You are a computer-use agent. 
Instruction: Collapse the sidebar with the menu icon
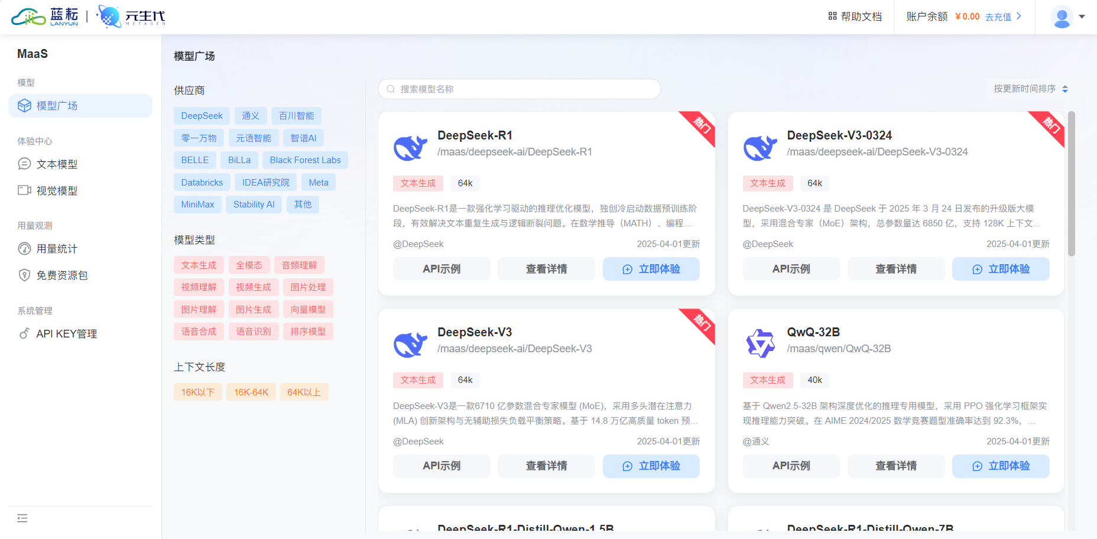22,518
